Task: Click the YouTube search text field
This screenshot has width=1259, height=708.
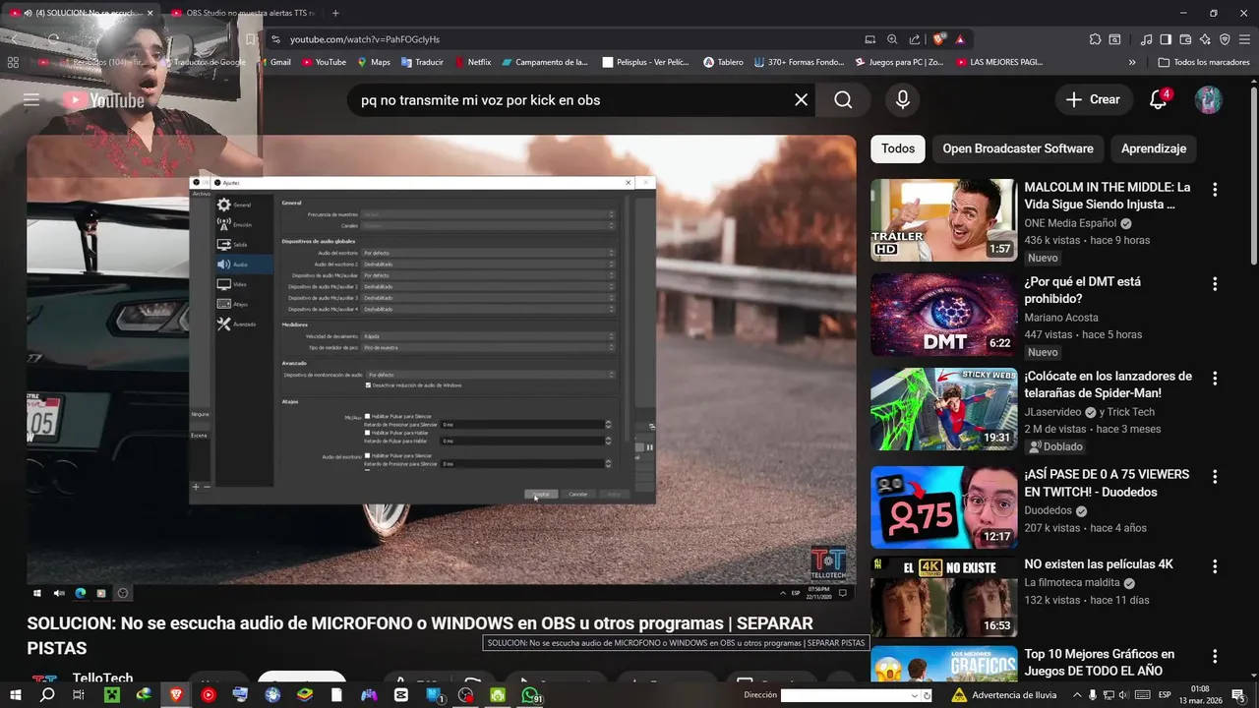Action: tap(572, 99)
